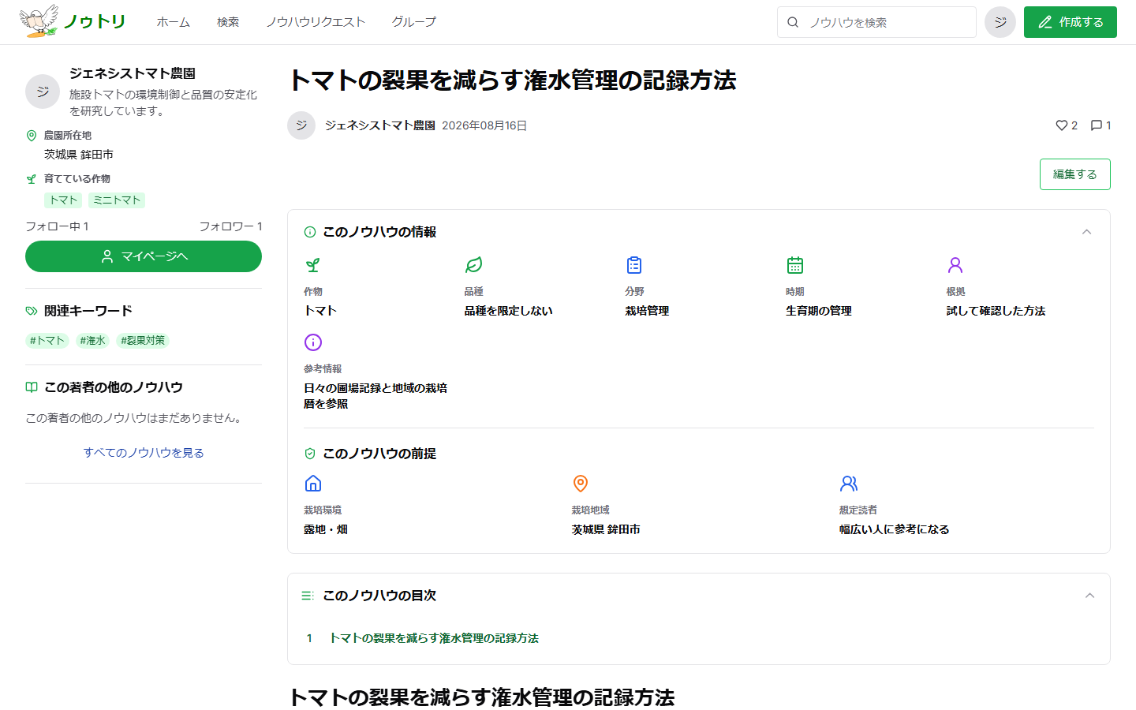Viewport: 1136px width, 710px height.
Task: Click the 編集する button
Action: (x=1075, y=174)
